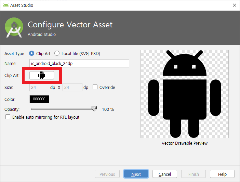Image resolution: width=240 pixels, height=182 pixels.
Task: Click the Name field ic_android_black_24dp
Action: 79,63
